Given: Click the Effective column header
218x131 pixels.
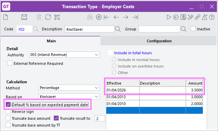Looking at the screenshot, I should coord(123,83).
